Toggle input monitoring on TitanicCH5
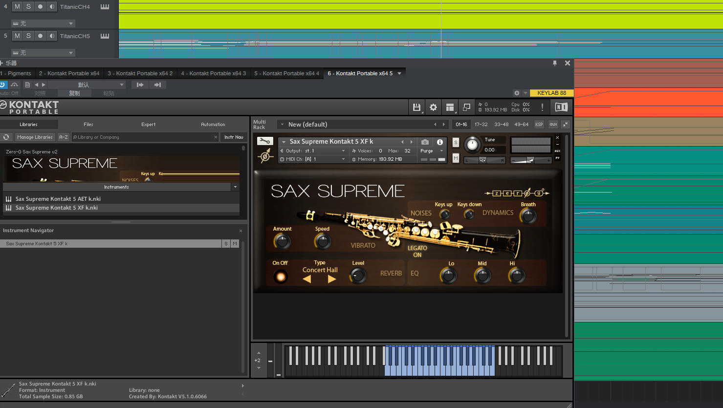The width and height of the screenshot is (723, 408). (52, 36)
